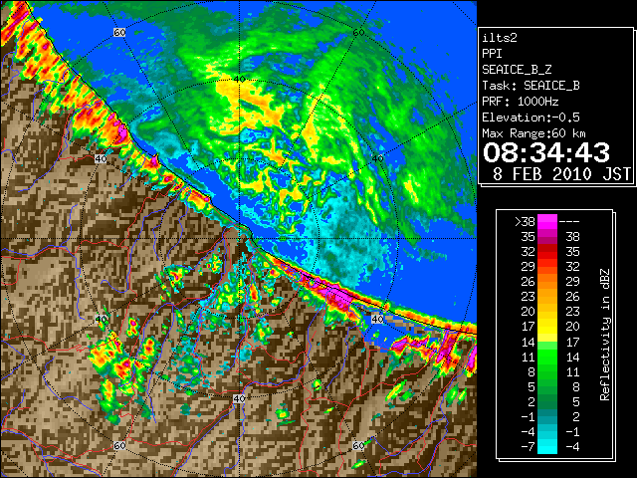The image size is (637, 478).
Task: Select the Elevation:-0.5 line
Action: [x=531, y=118]
